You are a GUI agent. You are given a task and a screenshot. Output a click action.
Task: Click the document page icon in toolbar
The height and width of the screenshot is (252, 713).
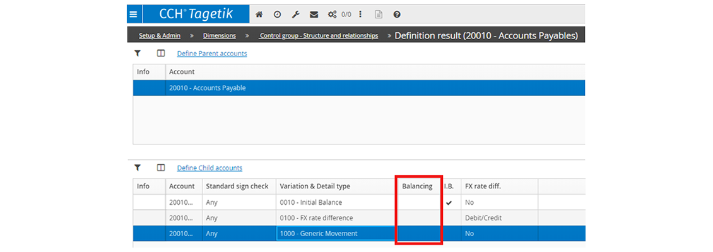379,14
